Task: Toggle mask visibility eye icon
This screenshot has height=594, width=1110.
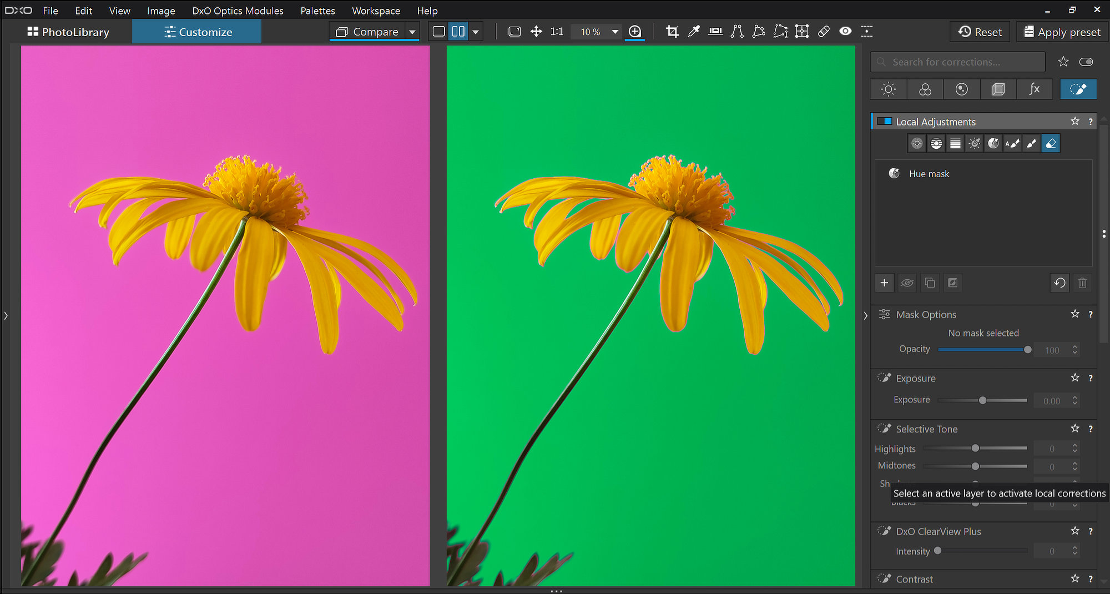Action: pos(907,283)
